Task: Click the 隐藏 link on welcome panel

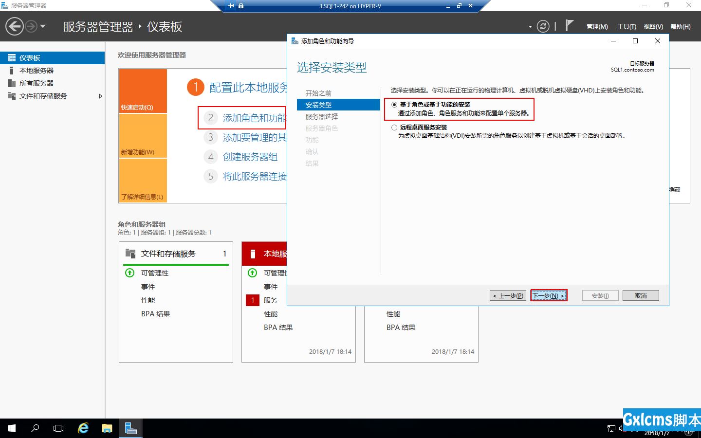Action: 675,189
